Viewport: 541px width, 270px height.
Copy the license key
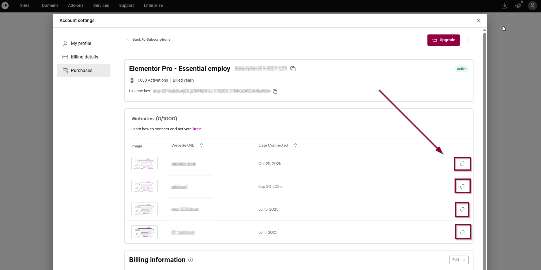click(275, 92)
